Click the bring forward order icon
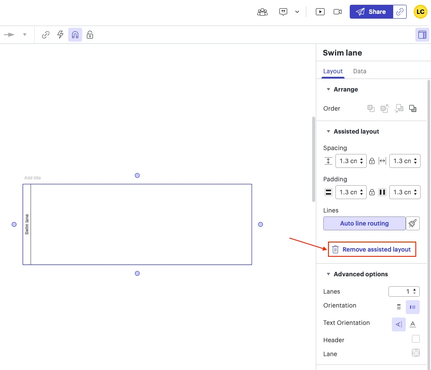Image resolution: width=431 pixels, height=370 pixels. click(385, 108)
